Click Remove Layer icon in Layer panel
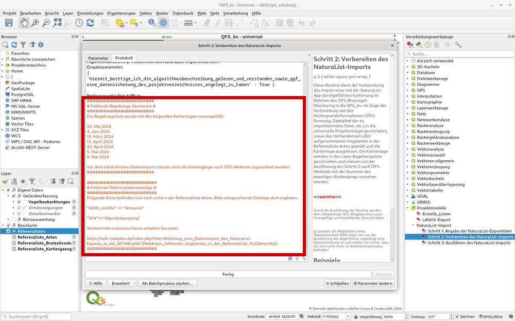This screenshot has height=321, width=515. click(x=70, y=181)
